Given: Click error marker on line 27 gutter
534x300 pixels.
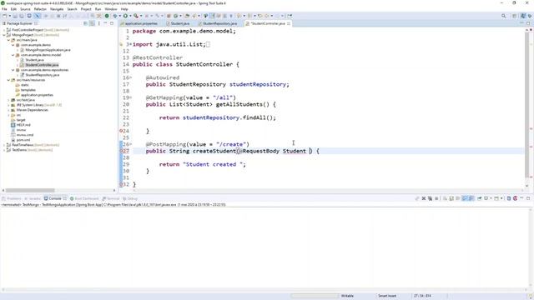Looking at the screenshot, I should tap(121, 151).
